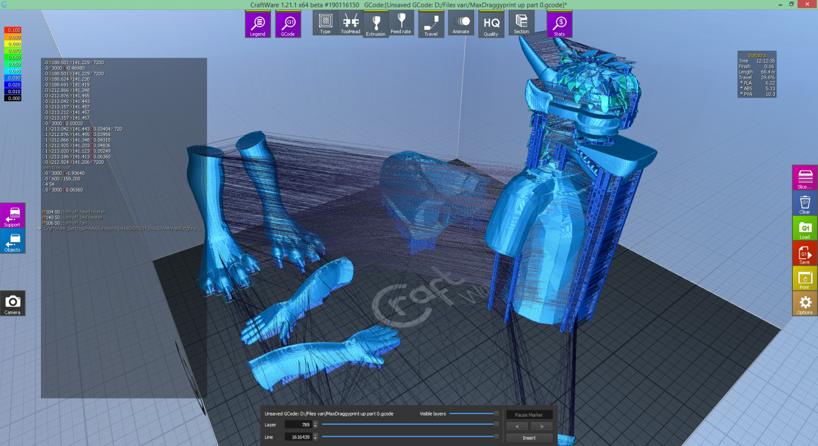This screenshot has height=446, width=818.
Task: Click the PLA cost row in Statistics
Action: click(757, 83)
